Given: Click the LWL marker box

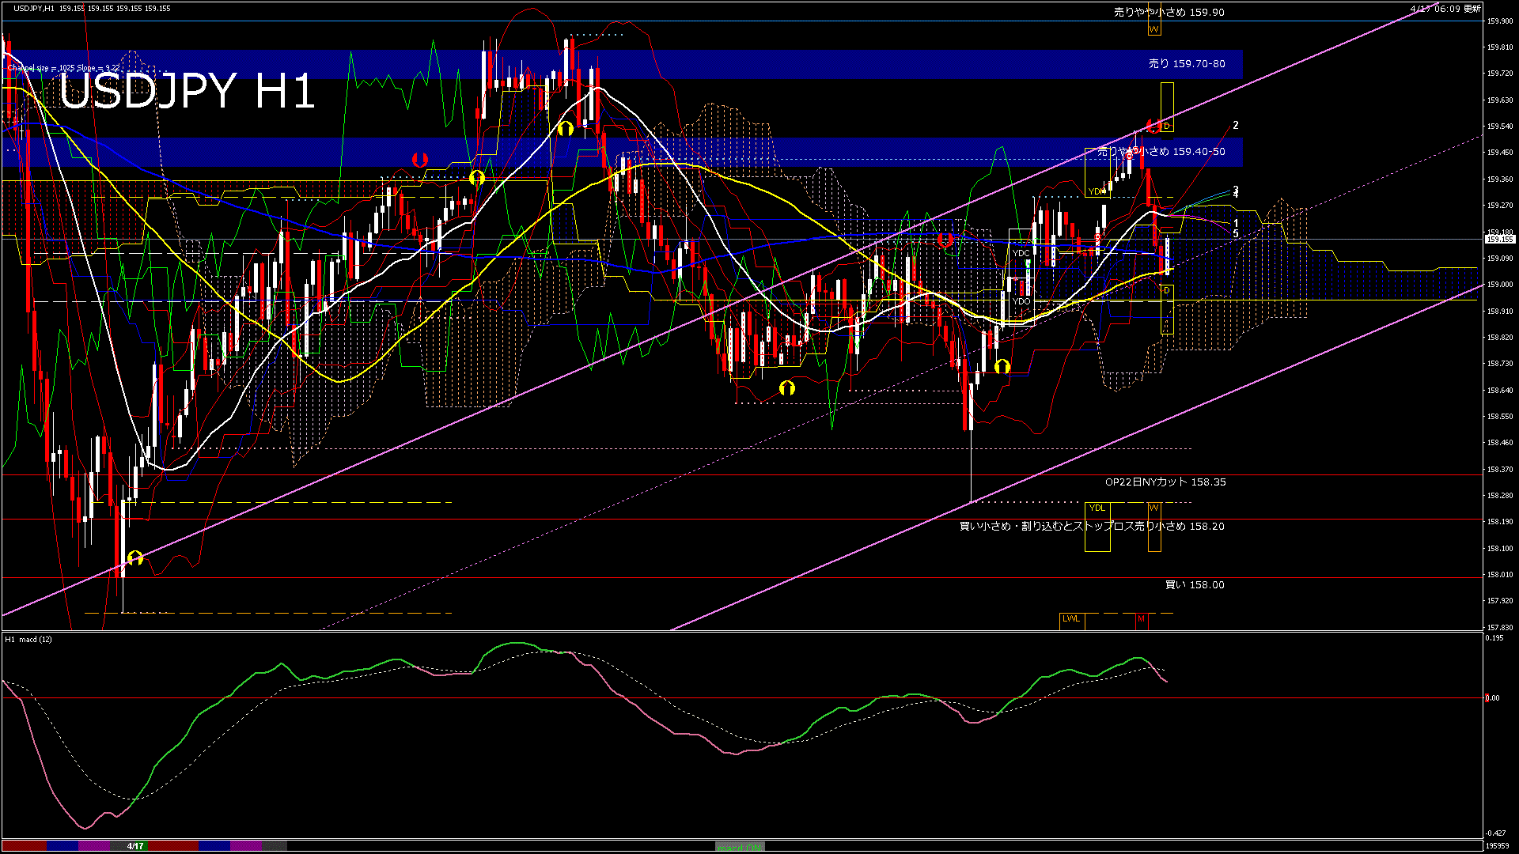Looking at the screenshot, I should 1071,619.
